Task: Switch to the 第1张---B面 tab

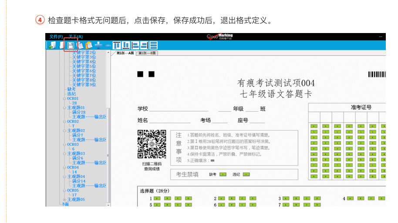Action: 147,53
